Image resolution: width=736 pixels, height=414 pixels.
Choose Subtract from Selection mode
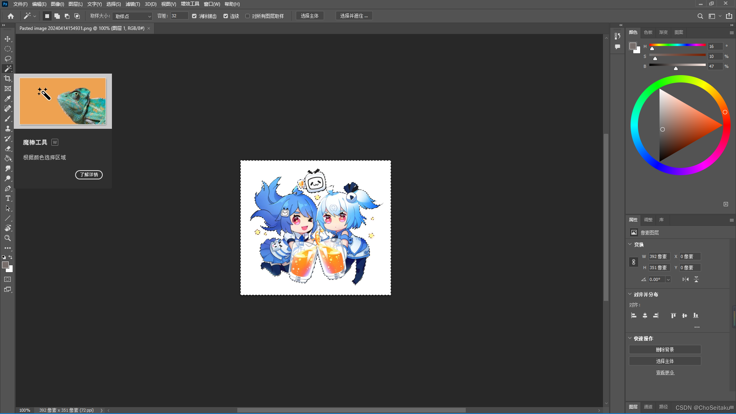coord(67,16)
